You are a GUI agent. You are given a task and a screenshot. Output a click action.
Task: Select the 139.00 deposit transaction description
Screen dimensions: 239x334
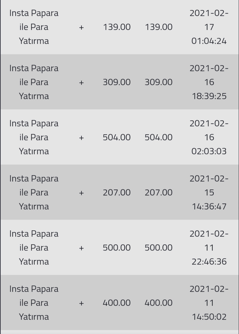click(34, 27)
